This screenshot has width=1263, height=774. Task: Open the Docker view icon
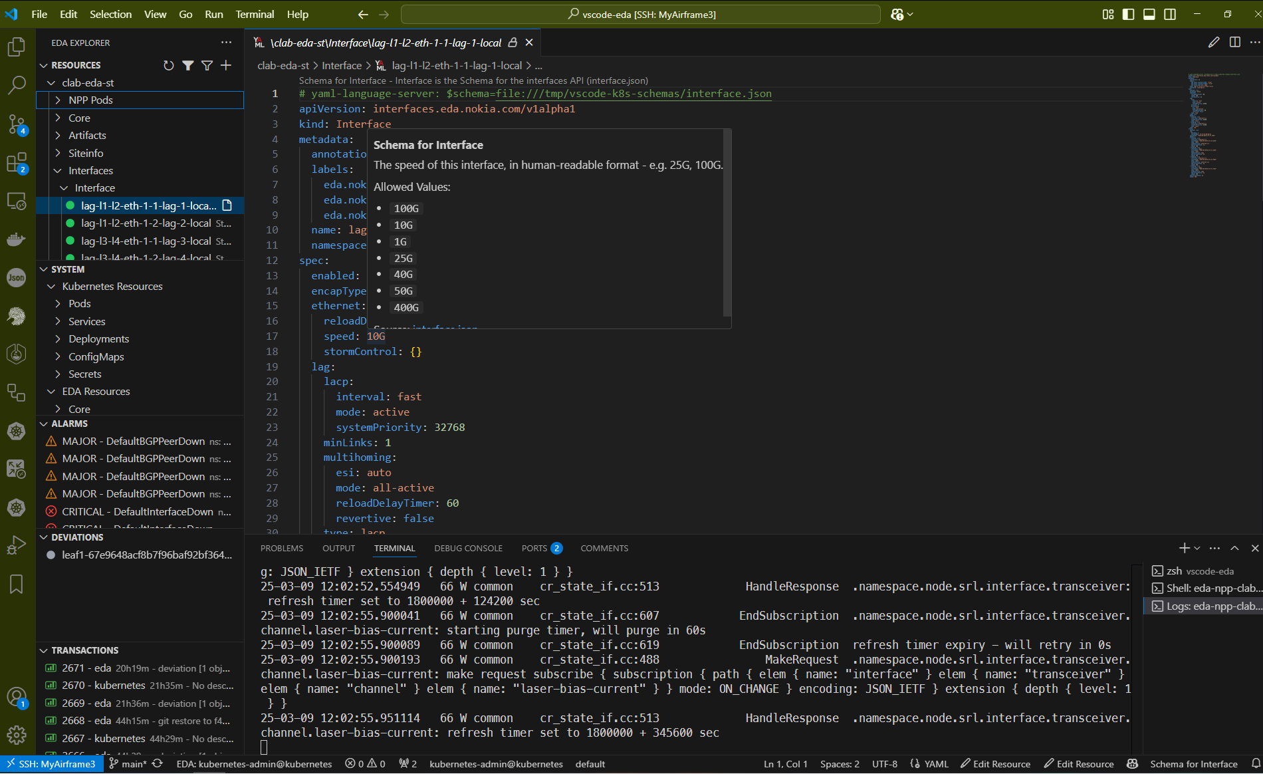pyautogui.click(x=17, y=239)
